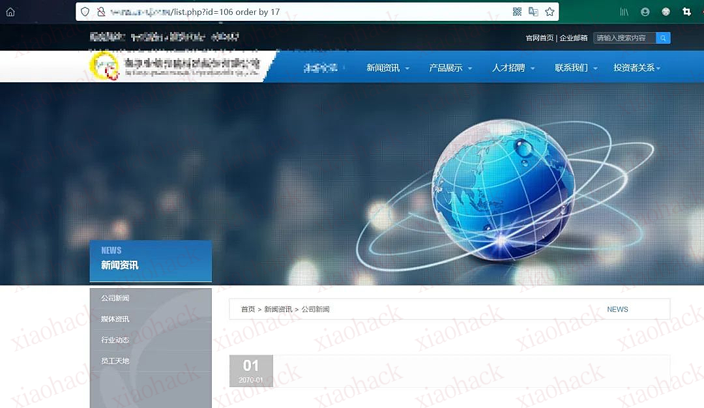The height and width of the screenshot is (408, 704).
Task: Open the browser Library (bookshelf) icon
Action: [x=623, y=11]
